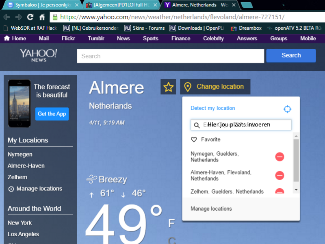Reload the page with the refresh icon

[x=30, y=17]
